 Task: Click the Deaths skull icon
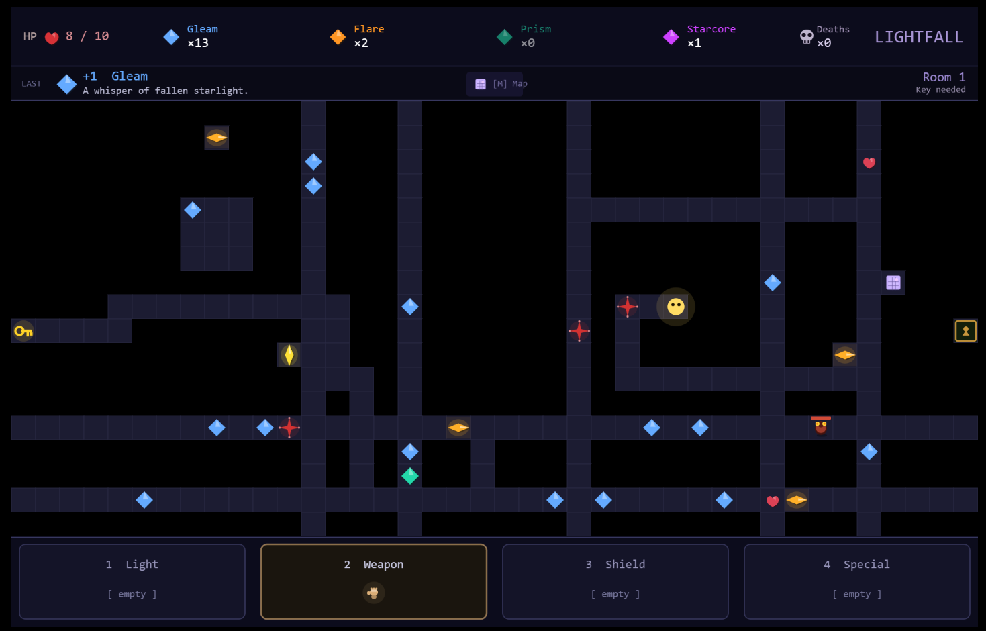point(806,37)
